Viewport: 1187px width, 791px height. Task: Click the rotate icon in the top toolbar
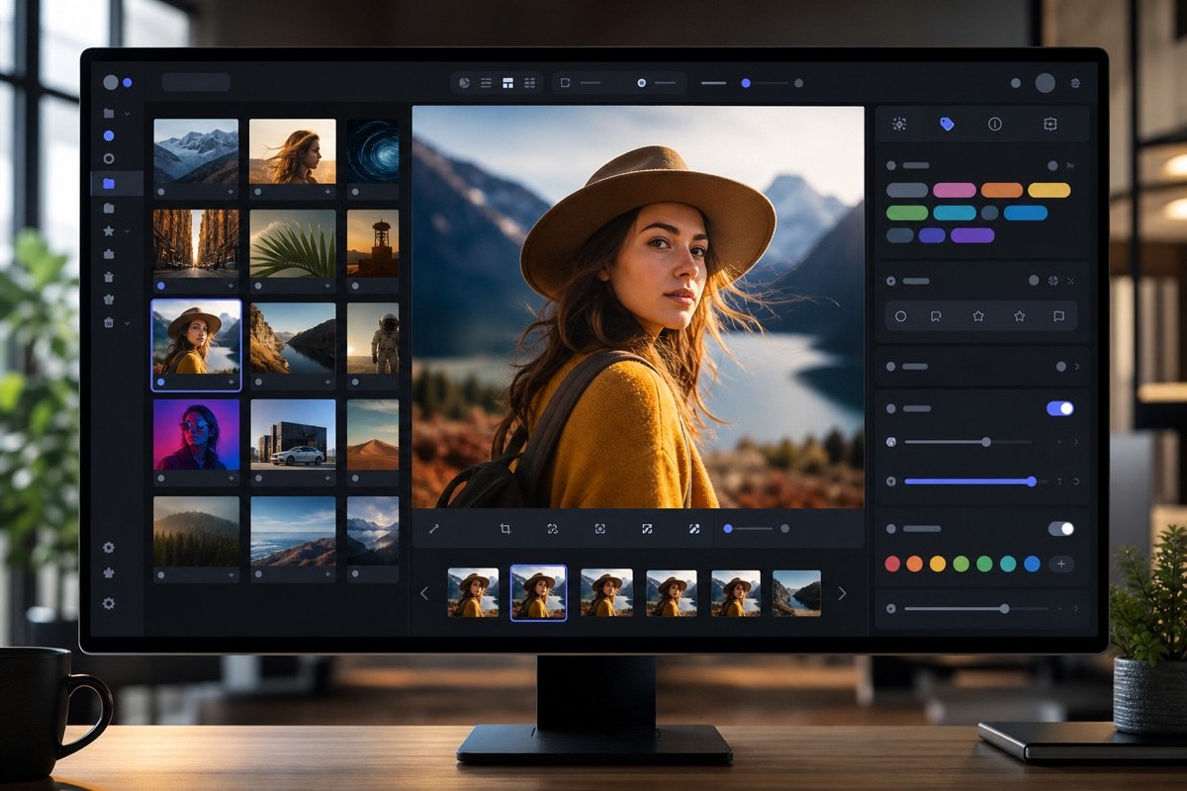(x=566, y=83)
